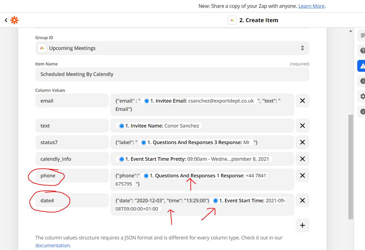
Task: Click the Zapier logo icon
Action: [x=14, y=20]
